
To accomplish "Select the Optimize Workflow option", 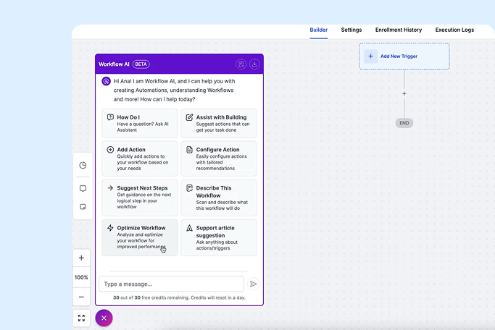I will point(139,237).
